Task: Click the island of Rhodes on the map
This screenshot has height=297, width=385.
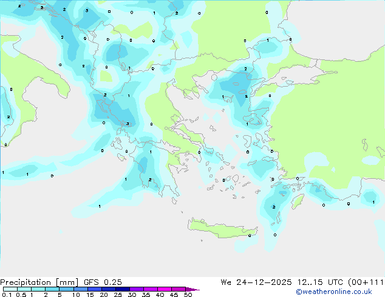Action: click(298, 201)
